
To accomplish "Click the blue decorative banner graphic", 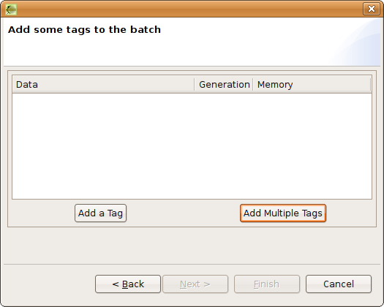I will coord(357,42).
